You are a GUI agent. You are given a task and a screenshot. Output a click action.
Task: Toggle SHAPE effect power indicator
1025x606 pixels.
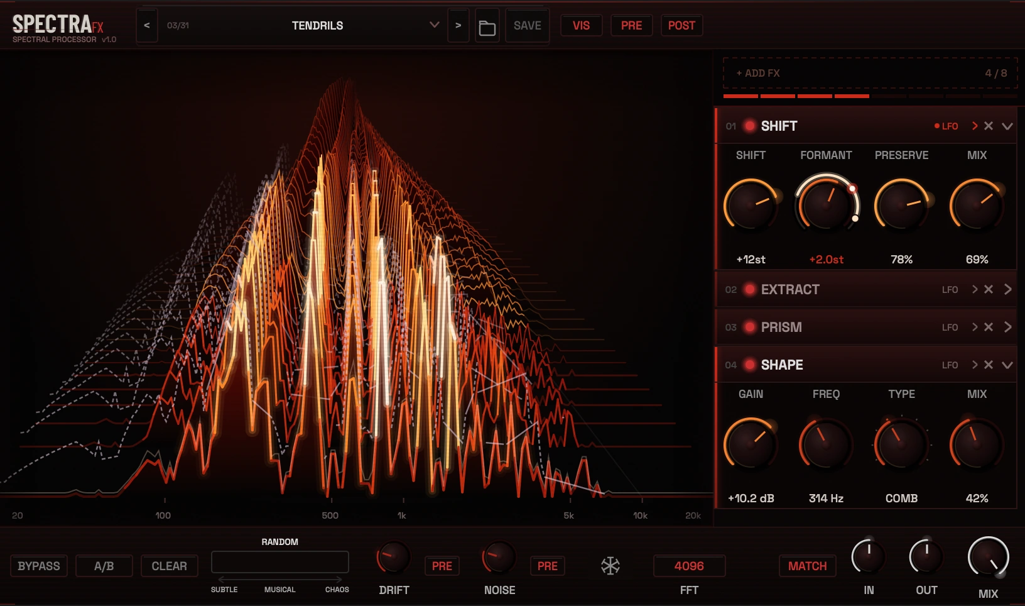click(749, 365)
